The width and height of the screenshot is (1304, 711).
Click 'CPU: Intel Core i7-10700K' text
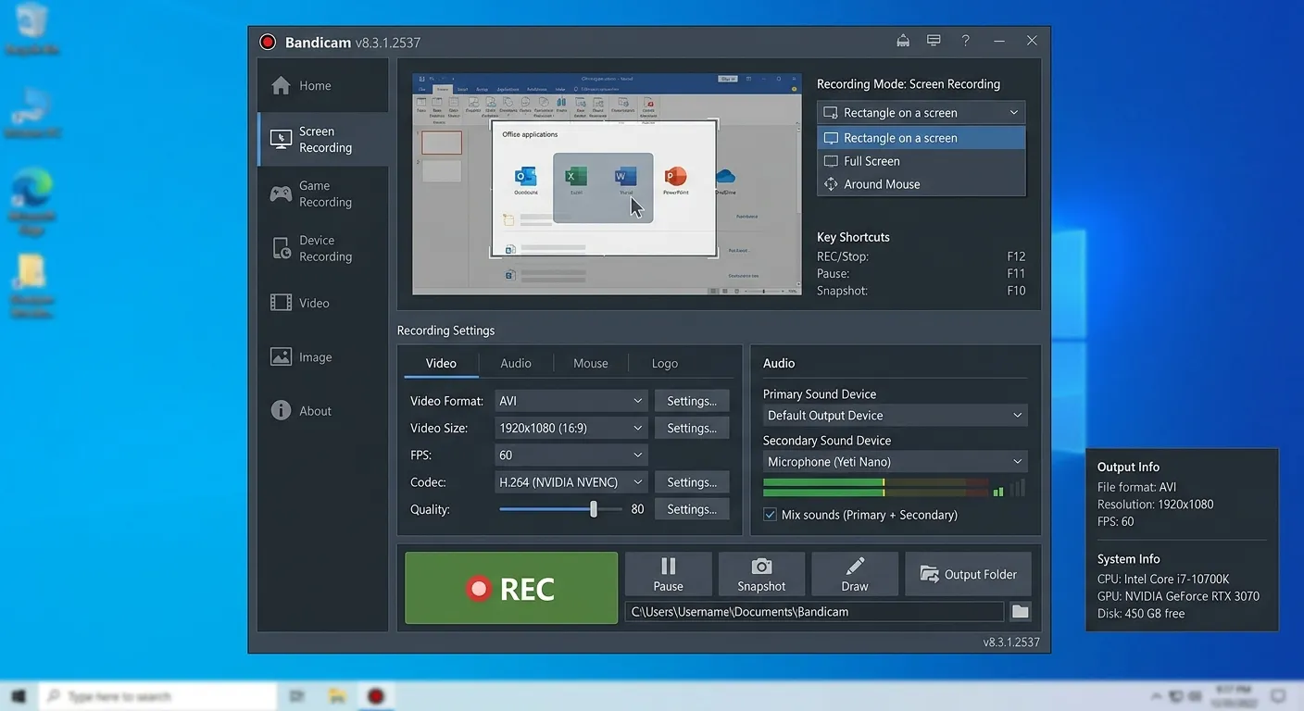click(x=1163, y=579)
